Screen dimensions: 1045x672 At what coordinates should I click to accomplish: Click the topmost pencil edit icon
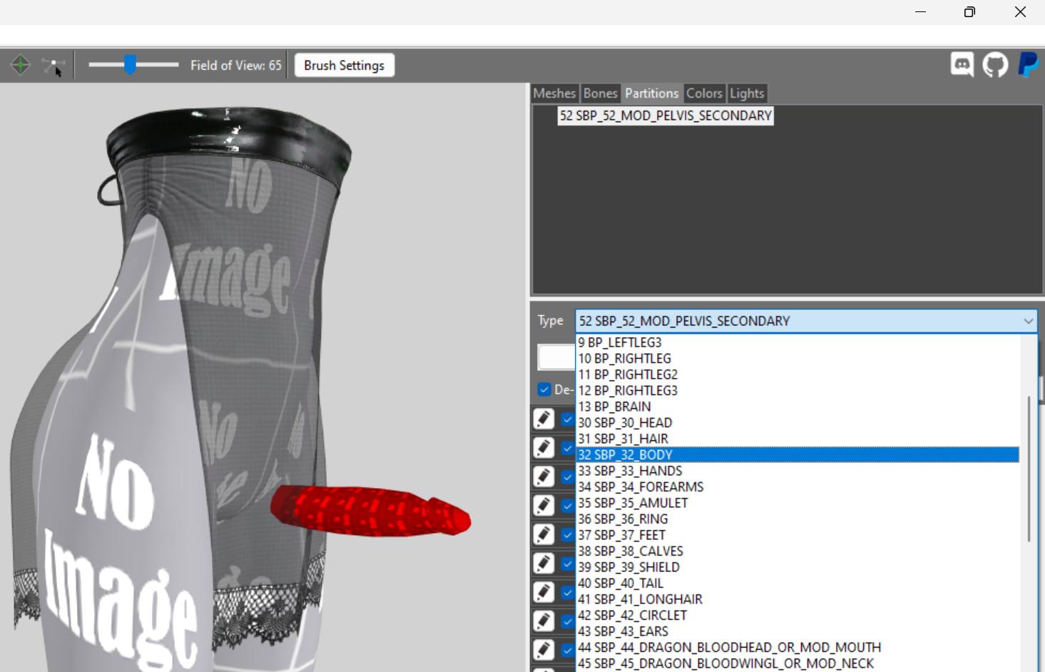(x=544, y=419)
